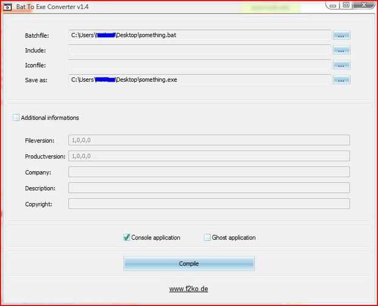
Task: Click the Iconfile: label
Action: pyautogui.click(x=35, y=65)
